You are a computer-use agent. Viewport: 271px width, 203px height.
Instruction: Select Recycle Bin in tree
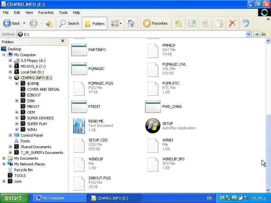[x=23, y=170]
